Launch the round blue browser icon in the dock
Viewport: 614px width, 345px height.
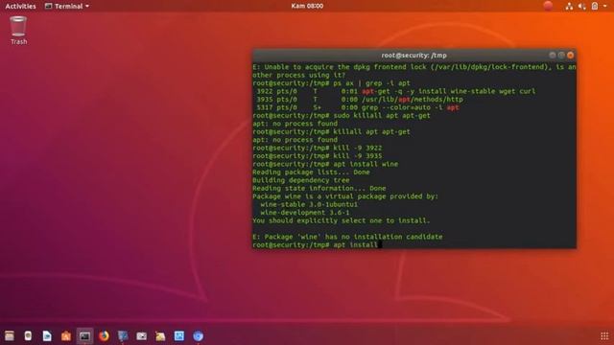click(x=198, y=335)
